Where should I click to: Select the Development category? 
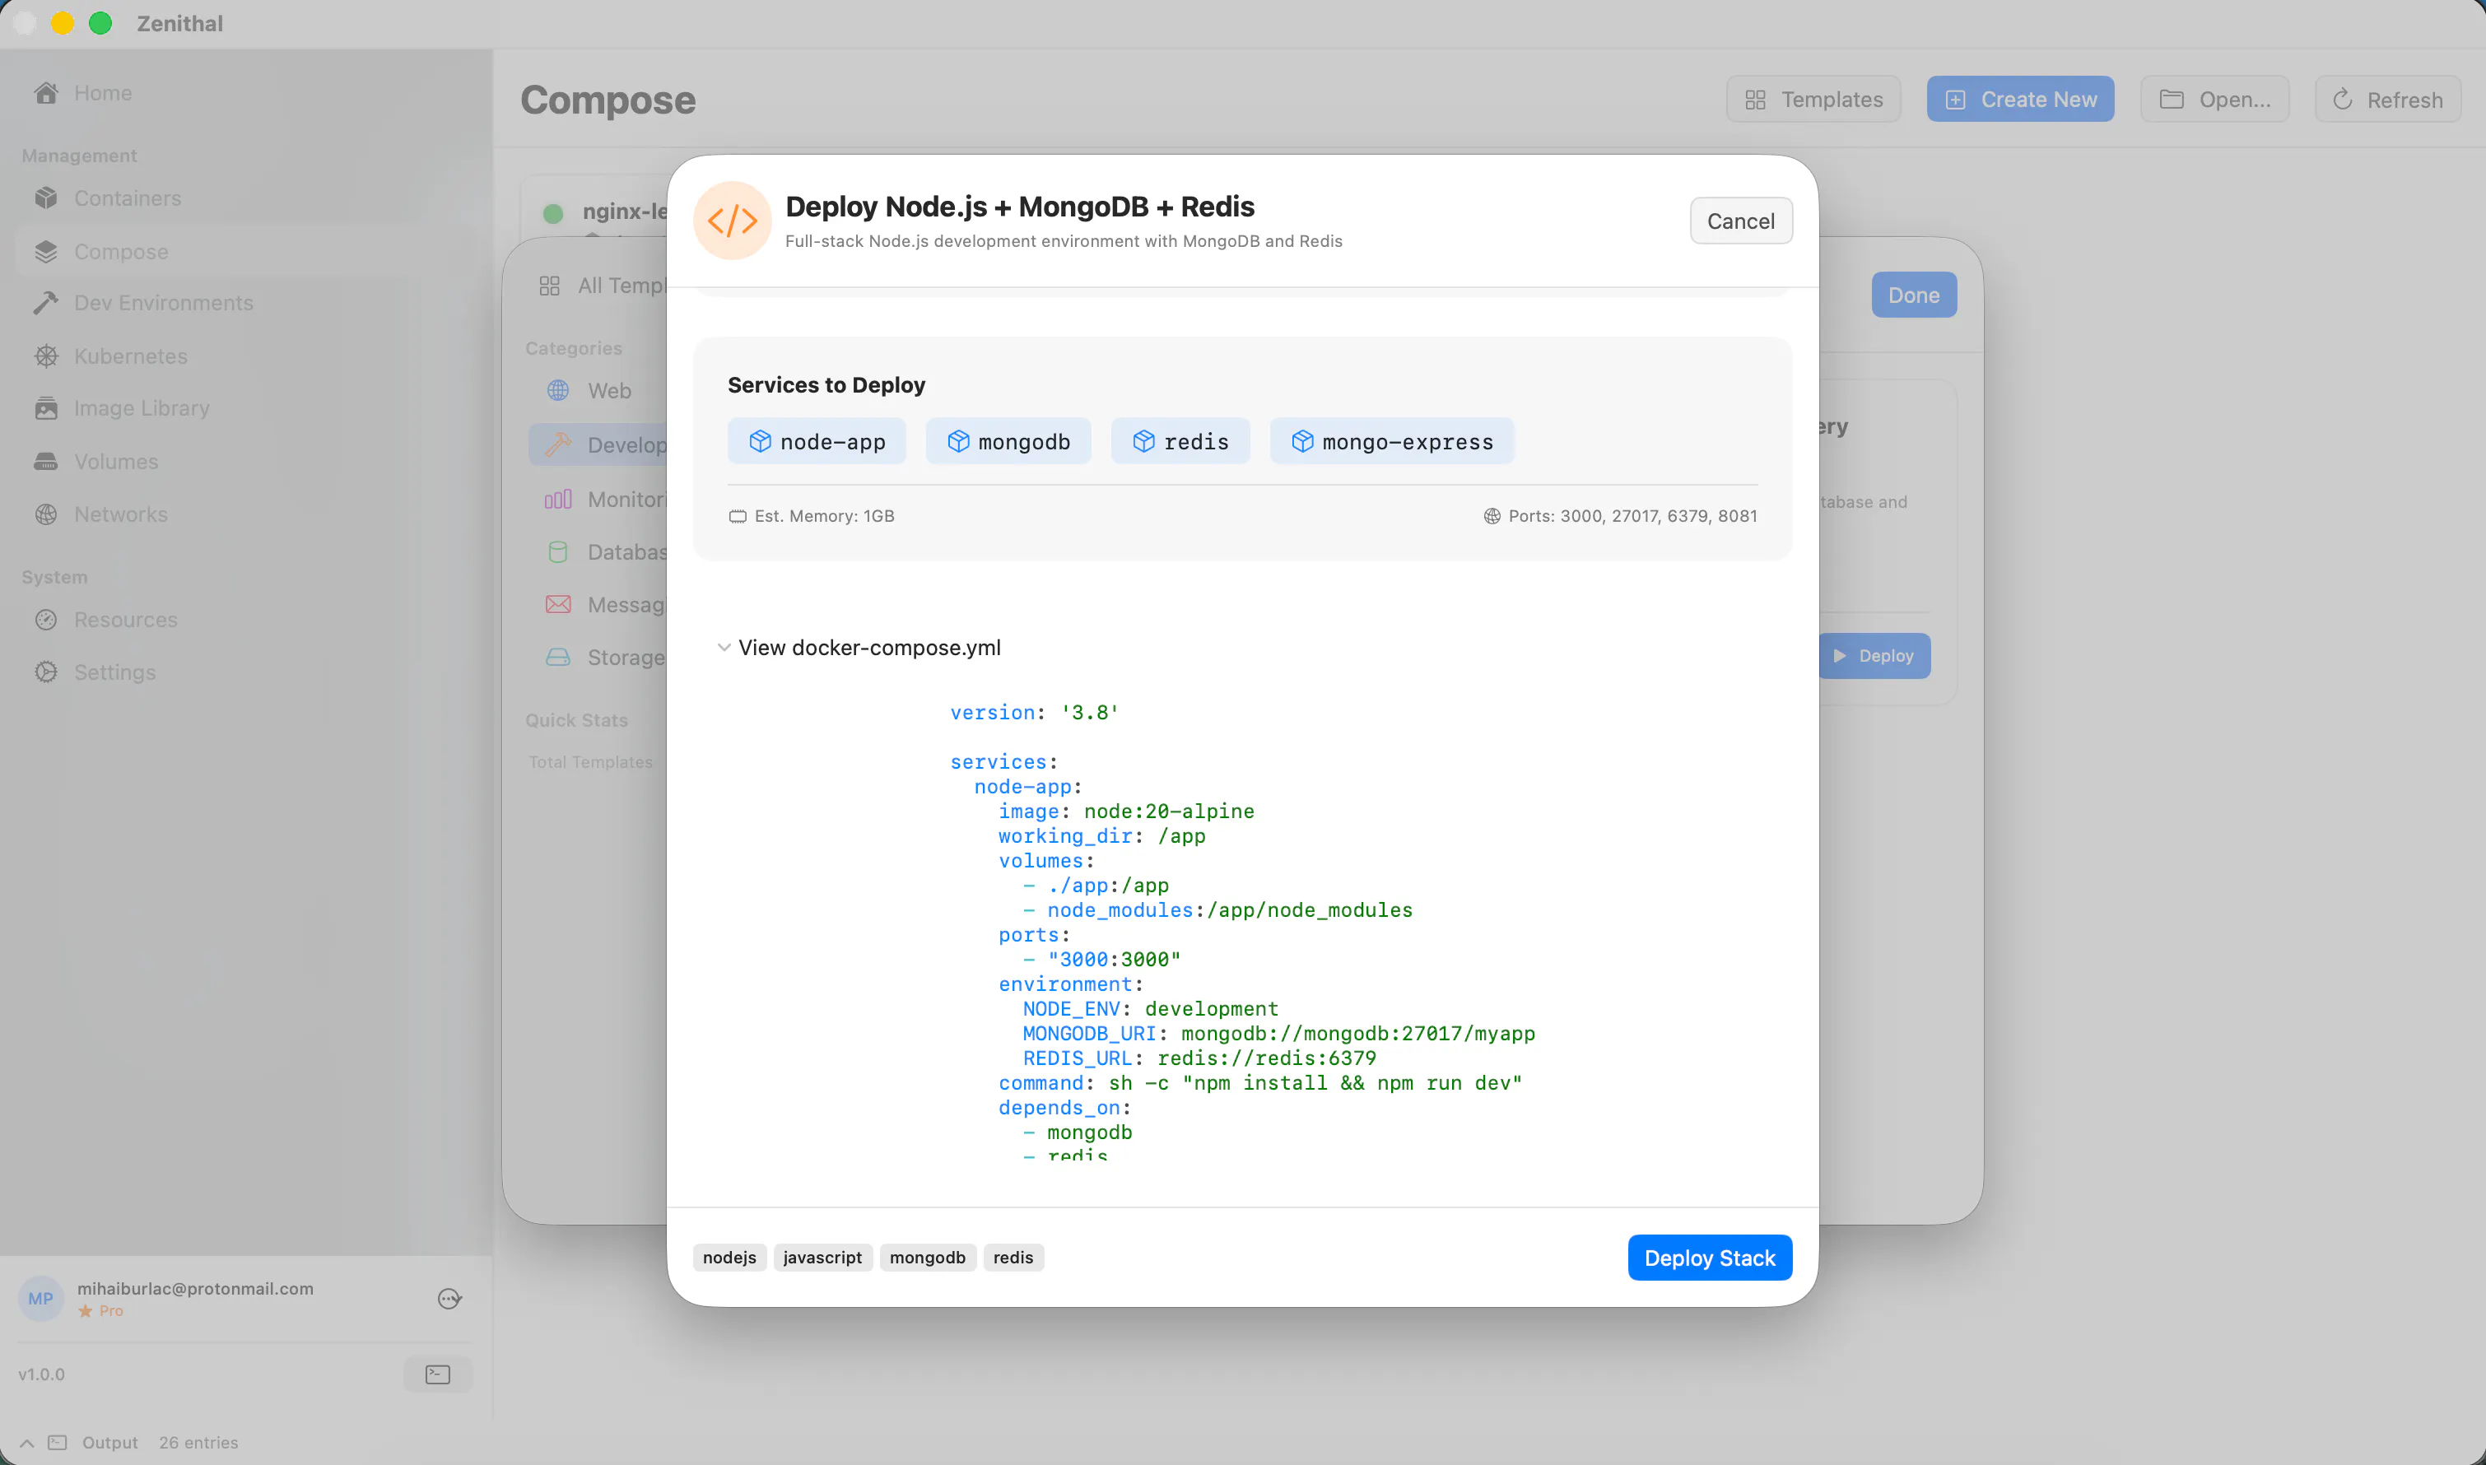(x=598, y=445)
